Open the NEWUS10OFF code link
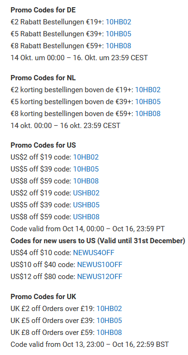This screenshot has height=355, width=188. 100,265
